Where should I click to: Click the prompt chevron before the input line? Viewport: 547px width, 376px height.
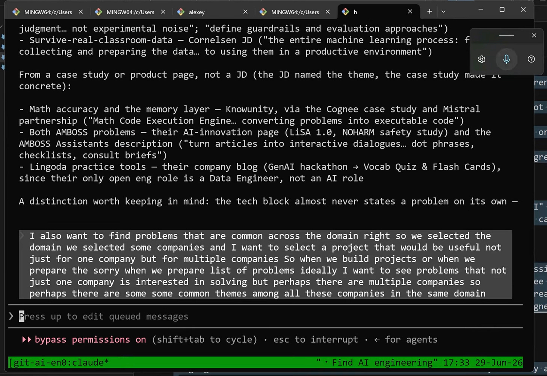[x=11, y=316]
